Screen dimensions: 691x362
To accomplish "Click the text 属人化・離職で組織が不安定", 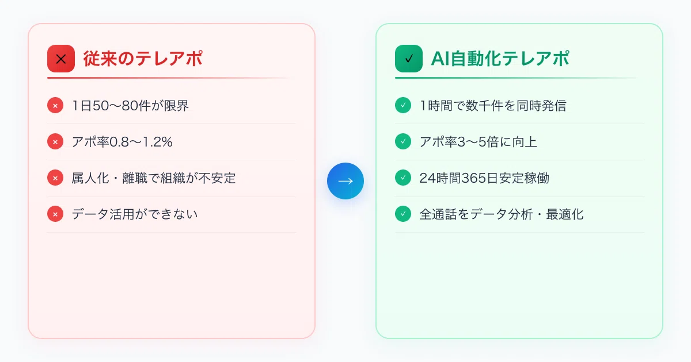I will point(154,178).
